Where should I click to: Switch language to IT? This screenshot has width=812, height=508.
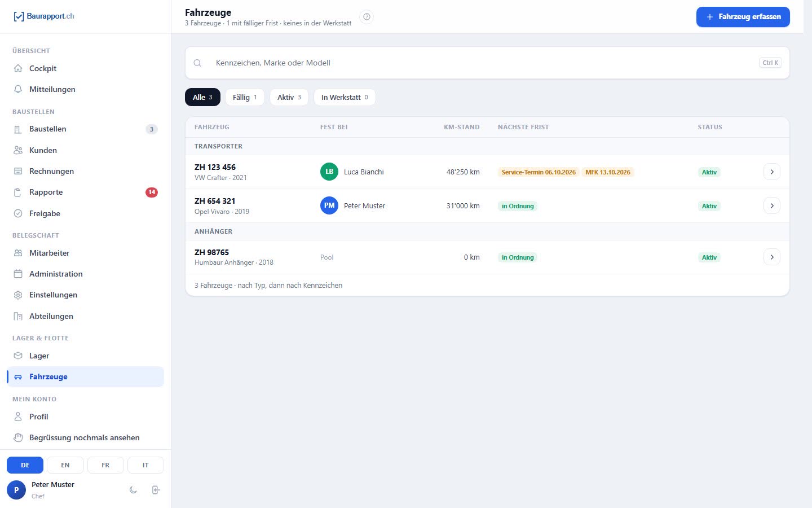pyautogui.click(x=145, y=465)
